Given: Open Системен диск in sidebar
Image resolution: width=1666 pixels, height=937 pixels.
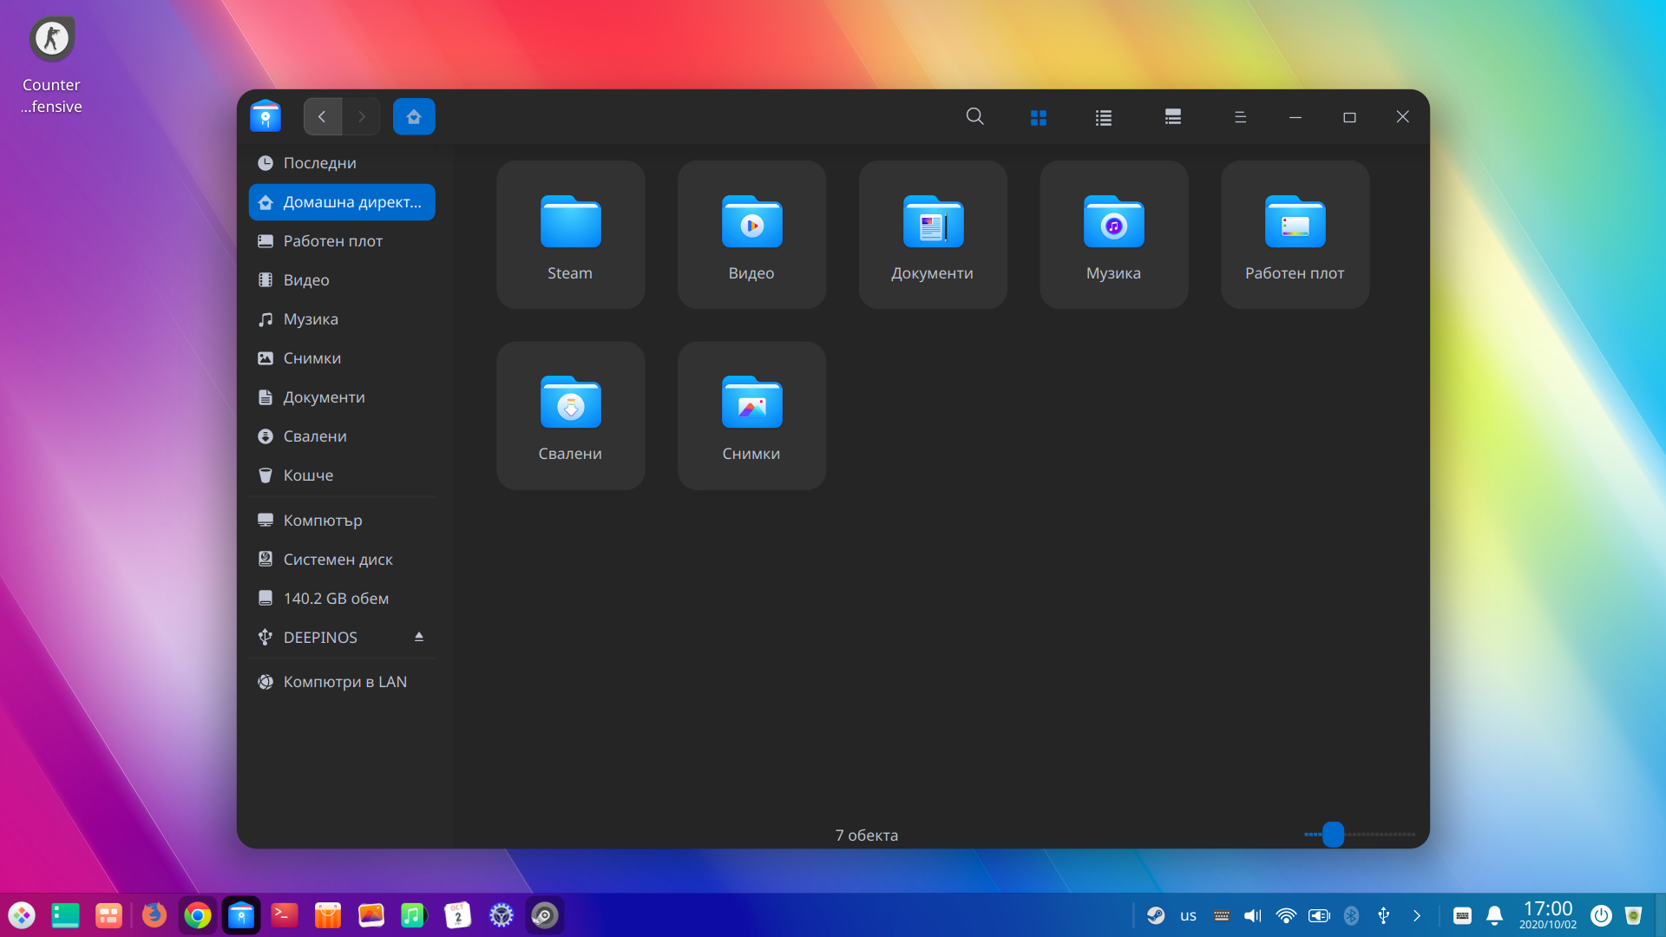Looking at the screenshot, I should pos(338,560).
